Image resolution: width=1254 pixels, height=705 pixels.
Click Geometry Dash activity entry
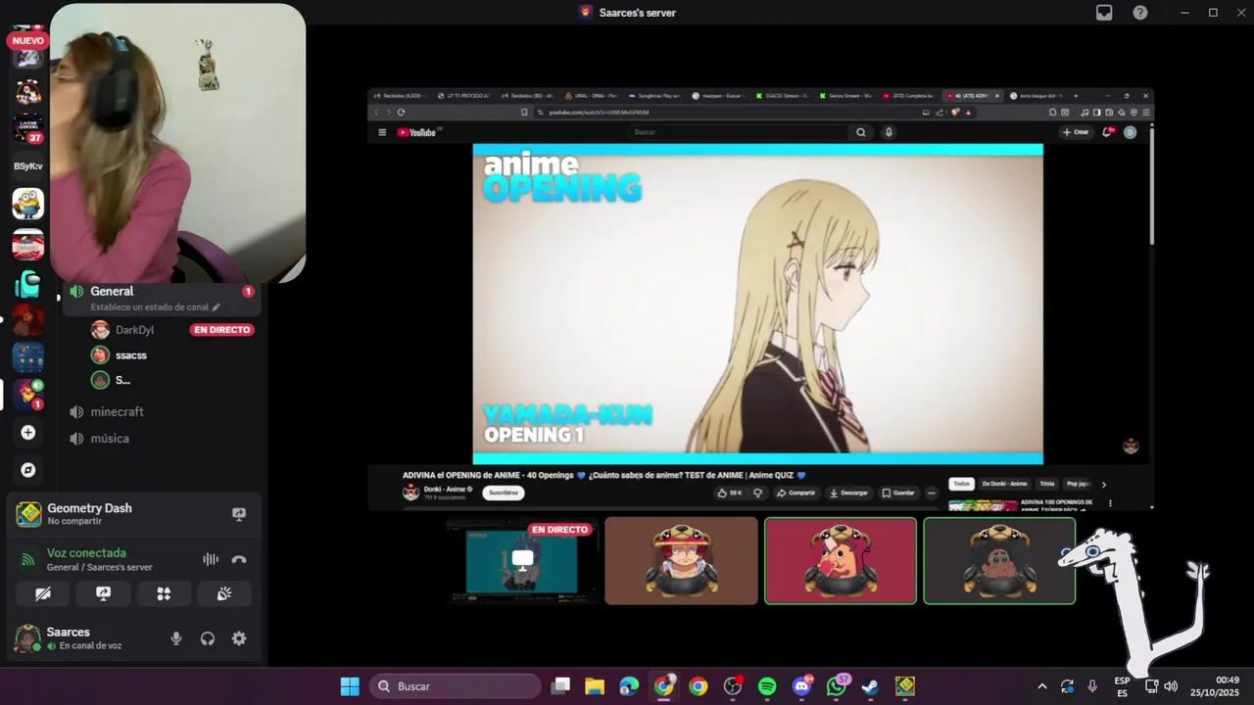pyautogui.click(x=89, y=514)
